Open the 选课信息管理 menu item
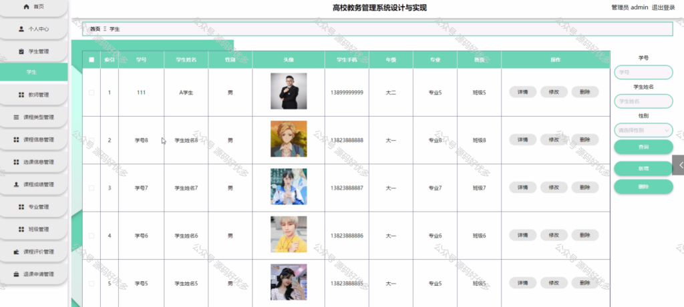 pyautogui.click(x=33, y=162)
